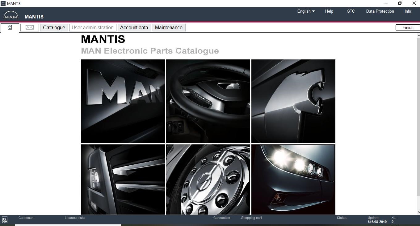The image size is (420, 226).
Task: Open the Catalogue tab
Action: click(x=54, y=27)
